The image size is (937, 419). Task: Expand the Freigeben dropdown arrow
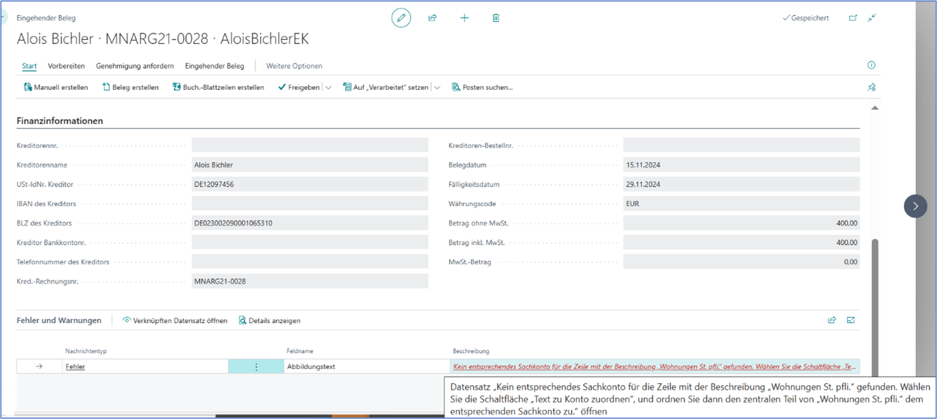point(328,87)
